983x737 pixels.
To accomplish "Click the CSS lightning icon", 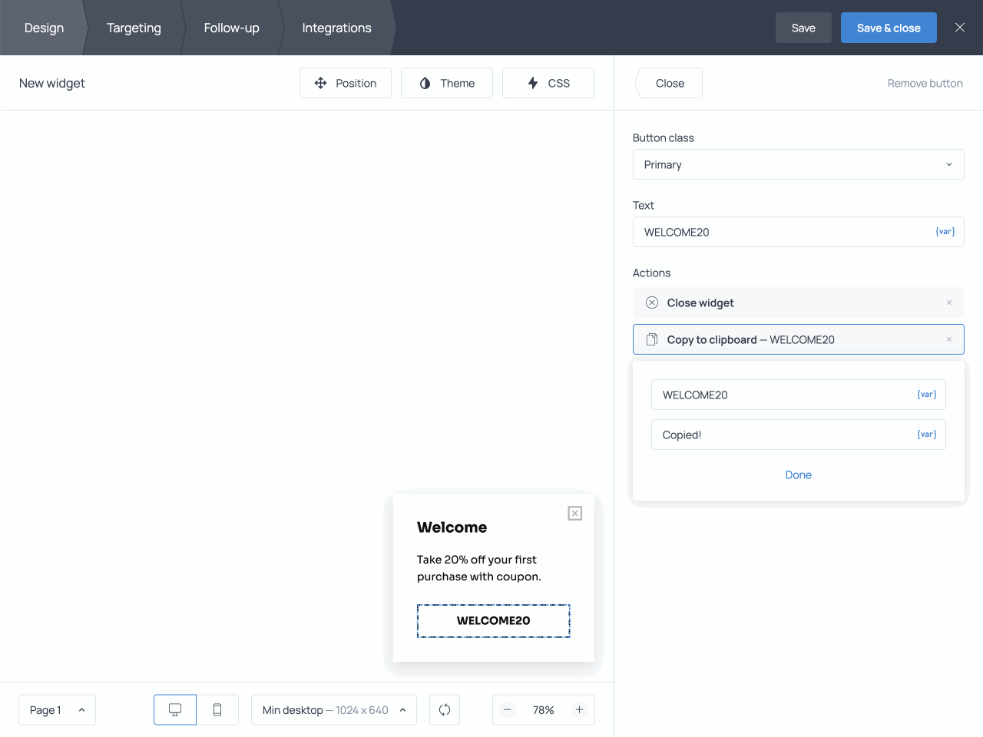I will 535,83.
